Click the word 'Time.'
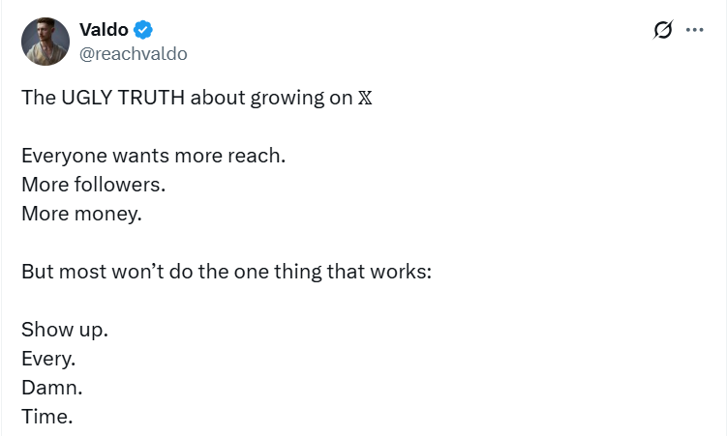The image size is (727, 436). [46, 416]
